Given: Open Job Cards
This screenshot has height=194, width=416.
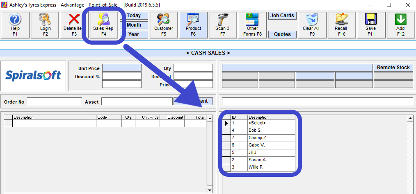Looking at the screenshot, I should point(282,16).
